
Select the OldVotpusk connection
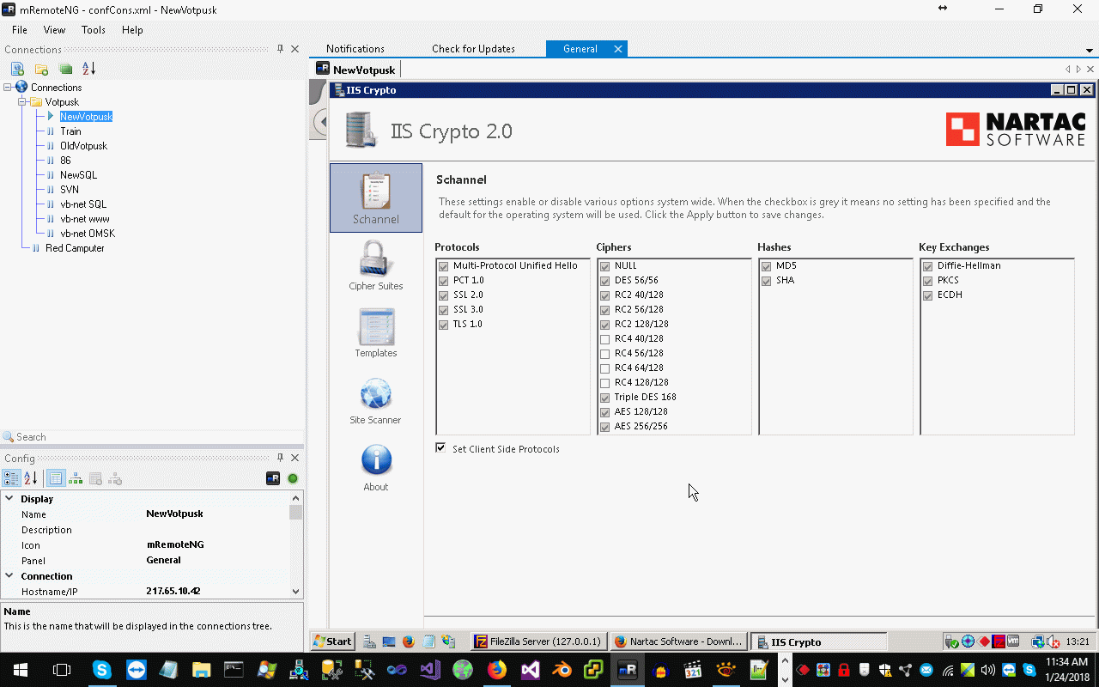pyautogui.click(x=83, y=146)
